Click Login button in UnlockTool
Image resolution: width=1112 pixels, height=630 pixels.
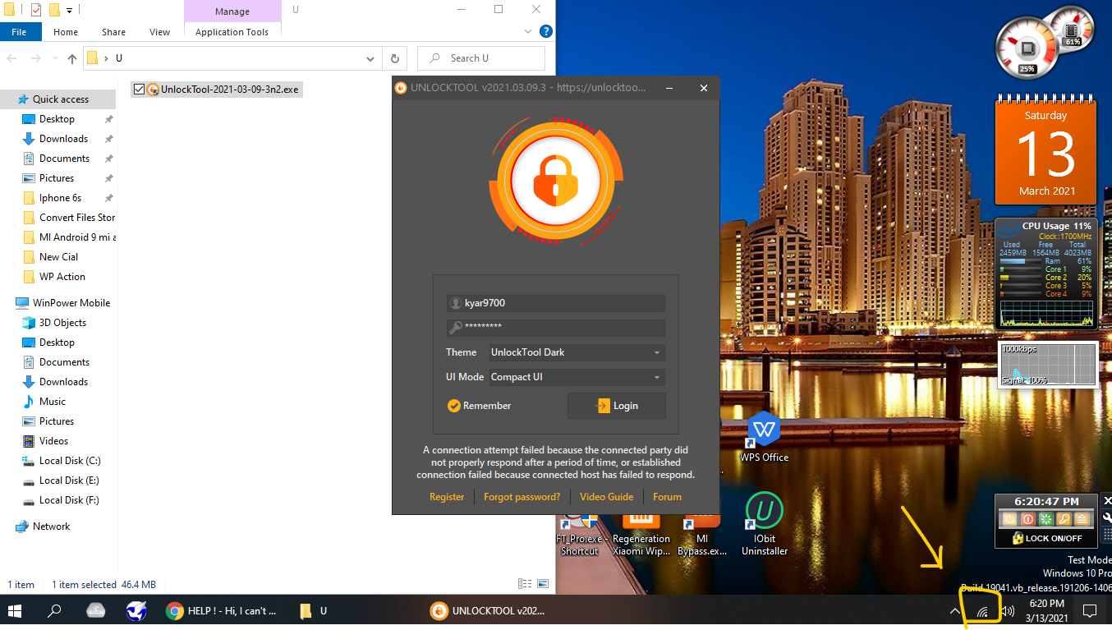click(617, 406)
